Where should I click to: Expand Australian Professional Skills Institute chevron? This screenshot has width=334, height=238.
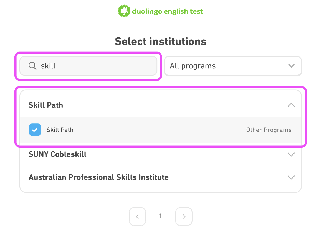pyautogui.click(x=291, y=177)
